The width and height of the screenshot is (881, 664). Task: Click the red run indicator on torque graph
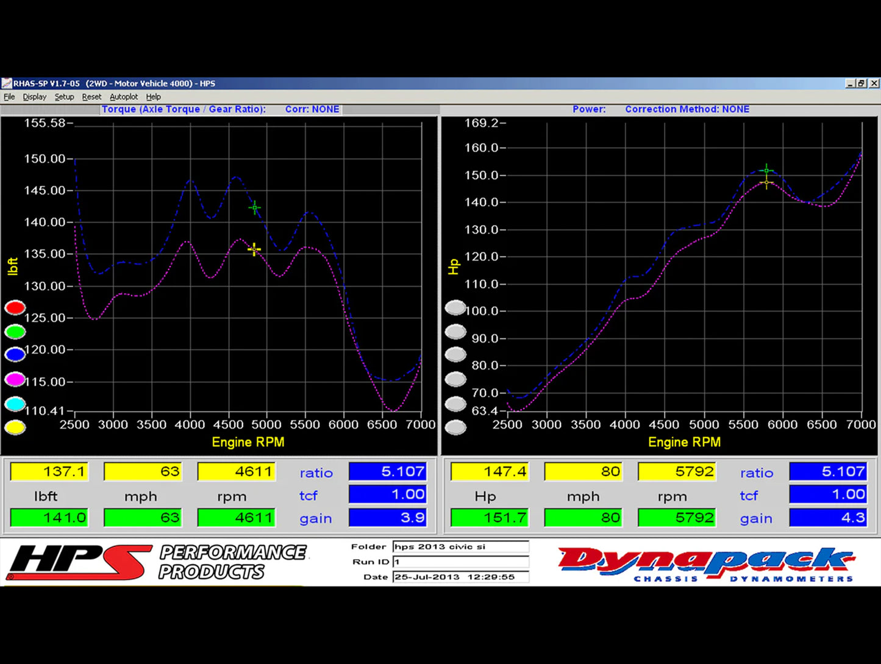[15, 308]
